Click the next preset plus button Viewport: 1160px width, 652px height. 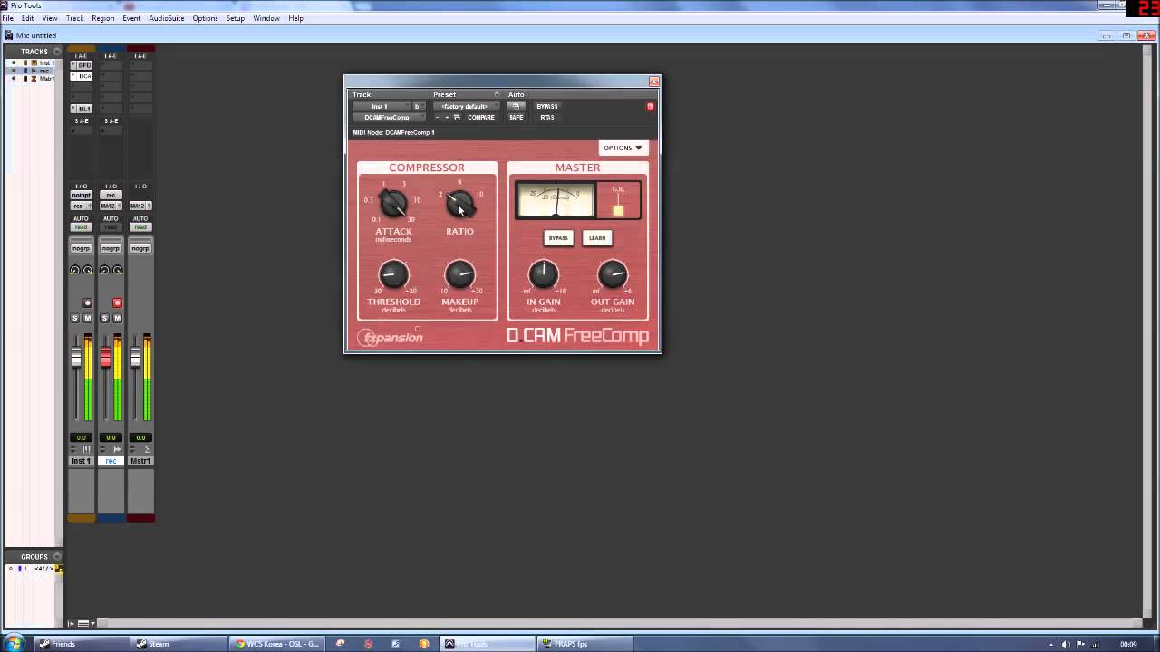tap(447, 118)
